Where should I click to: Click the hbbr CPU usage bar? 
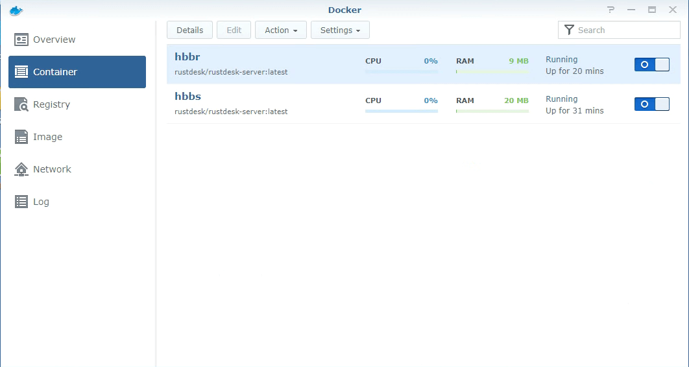(401, 71)
